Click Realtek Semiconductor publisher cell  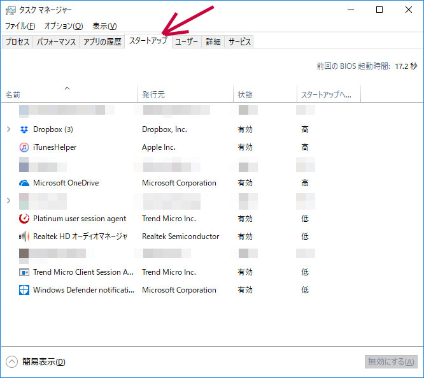click(x=181, y=236)
